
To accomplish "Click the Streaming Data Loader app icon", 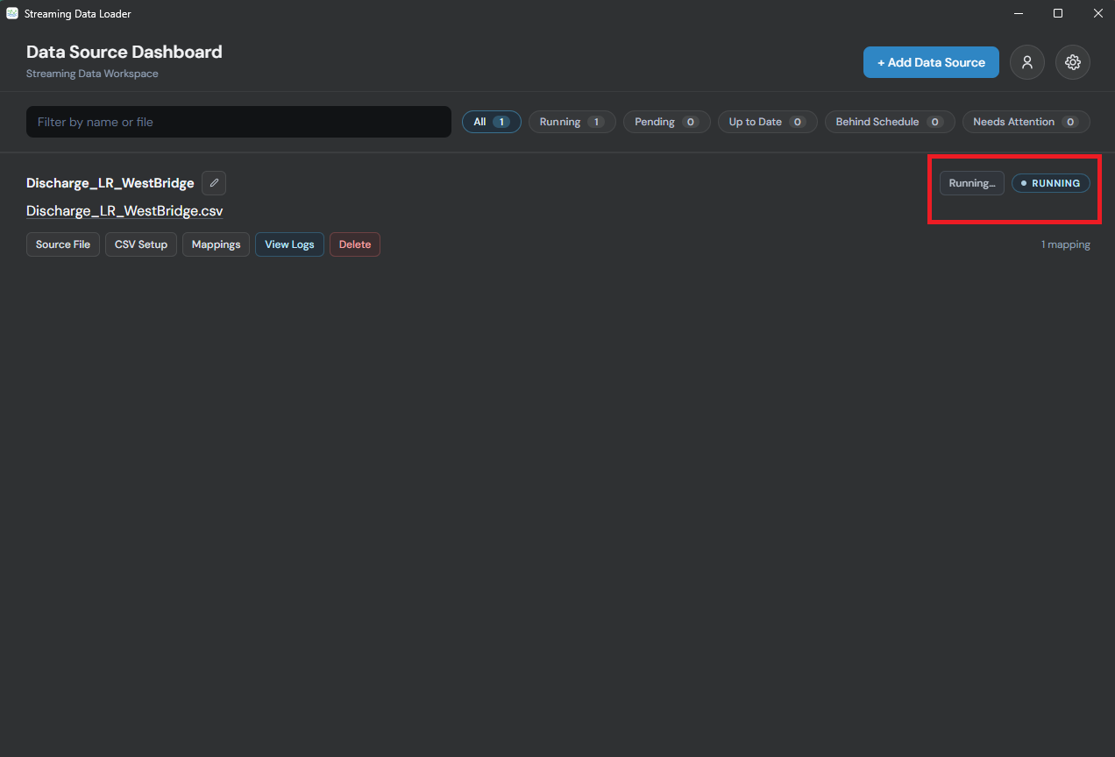I will pos(12,13).
